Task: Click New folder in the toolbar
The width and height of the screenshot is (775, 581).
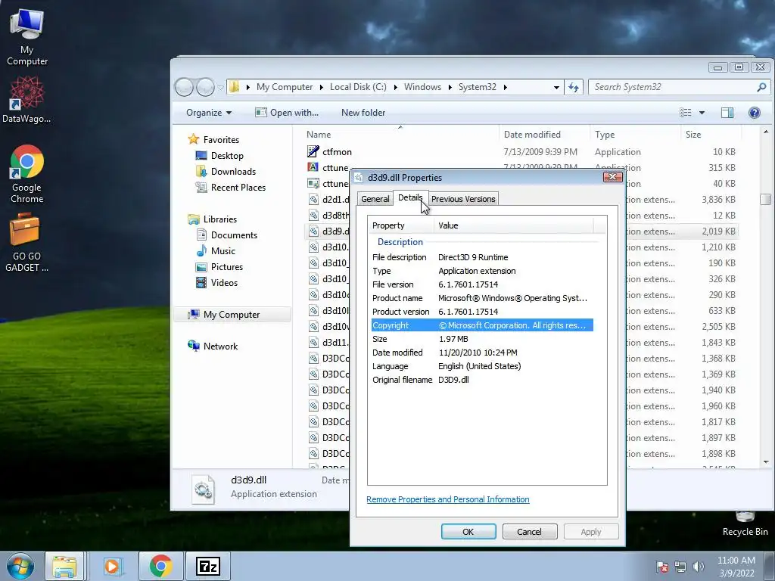Action: pyautogui.click(x=363, y=113)
